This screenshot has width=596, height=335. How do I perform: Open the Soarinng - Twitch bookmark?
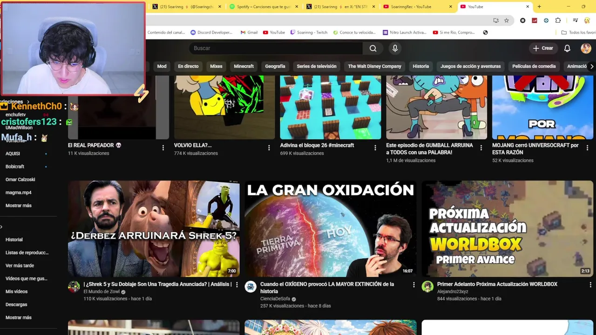(308, 33)
